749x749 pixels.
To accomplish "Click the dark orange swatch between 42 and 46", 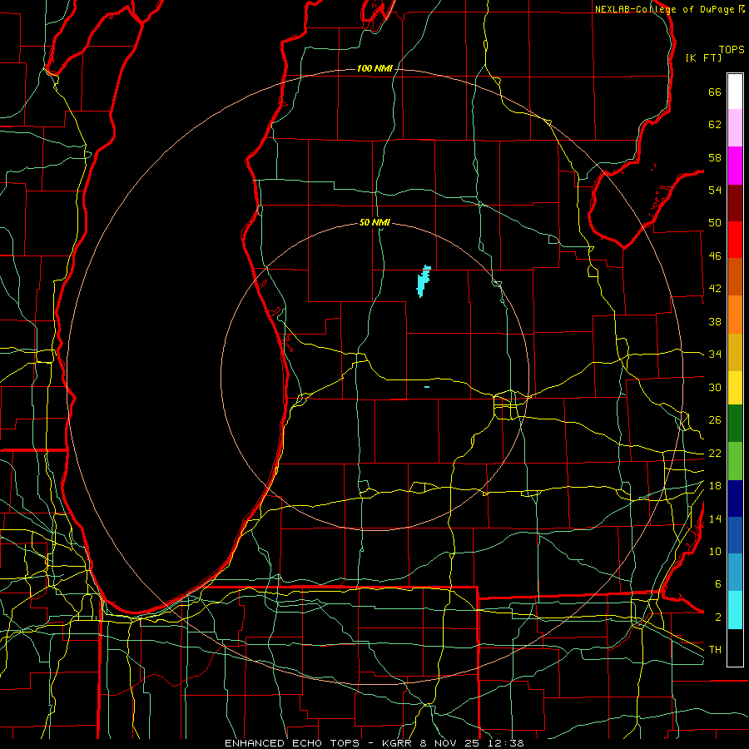I will (735, 277).
